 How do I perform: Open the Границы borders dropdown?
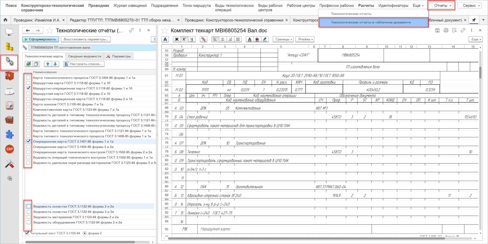(283, 39)
